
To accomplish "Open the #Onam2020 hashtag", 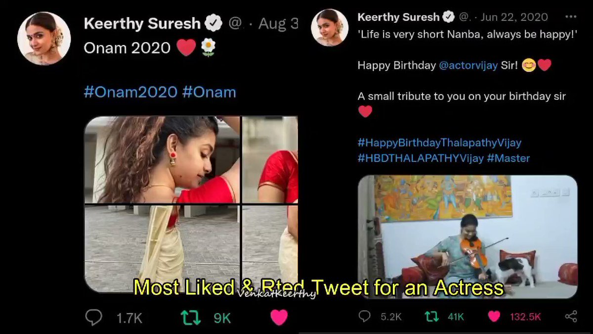I will pyautogui.click(x=130, y=92).
